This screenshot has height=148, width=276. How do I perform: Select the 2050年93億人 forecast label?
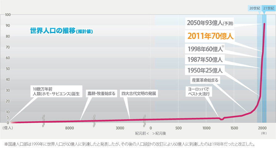point(210,23)
